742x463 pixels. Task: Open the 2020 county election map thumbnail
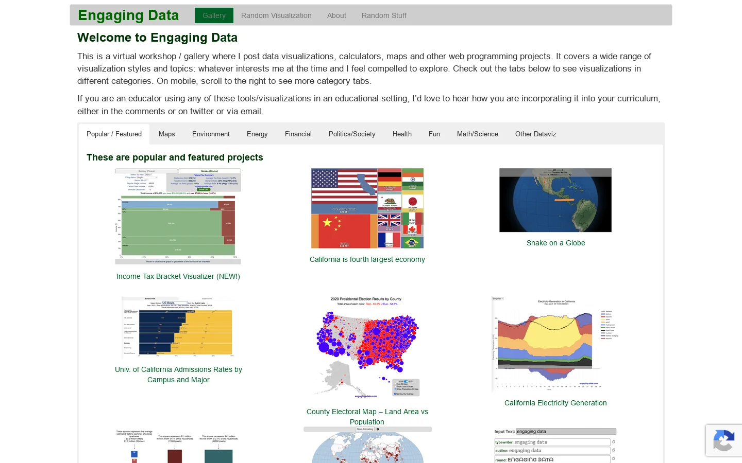point(367,348)
